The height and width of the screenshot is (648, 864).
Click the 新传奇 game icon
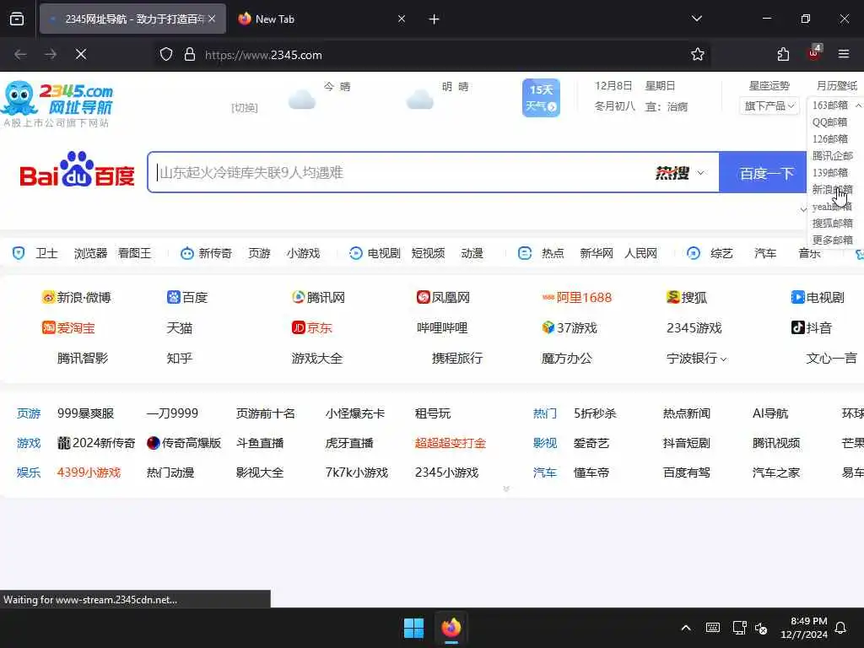click(187, 253)
